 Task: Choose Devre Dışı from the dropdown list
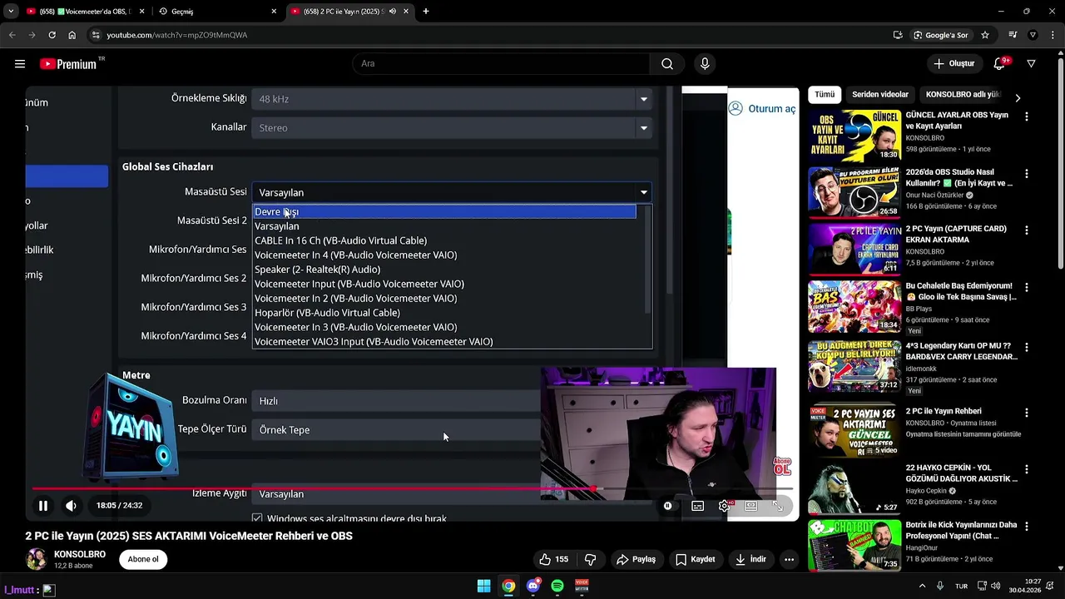pos(444,211)
